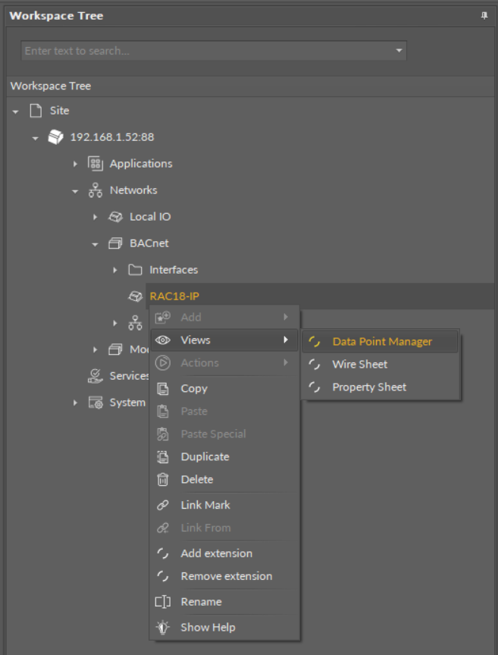Click the Duplicate icon in context menu
The width and height of the screenshot is (498, 655).
click(162, 456)
